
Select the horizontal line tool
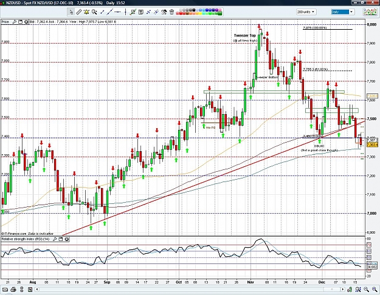click(117, 12)
